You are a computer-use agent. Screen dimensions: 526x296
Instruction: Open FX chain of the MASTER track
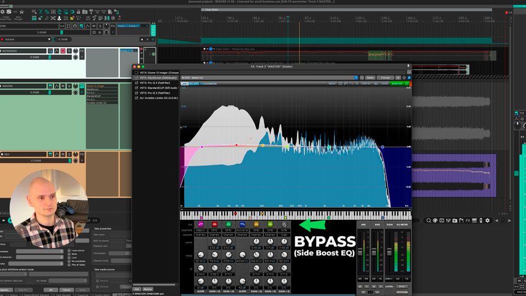(82, 86)
